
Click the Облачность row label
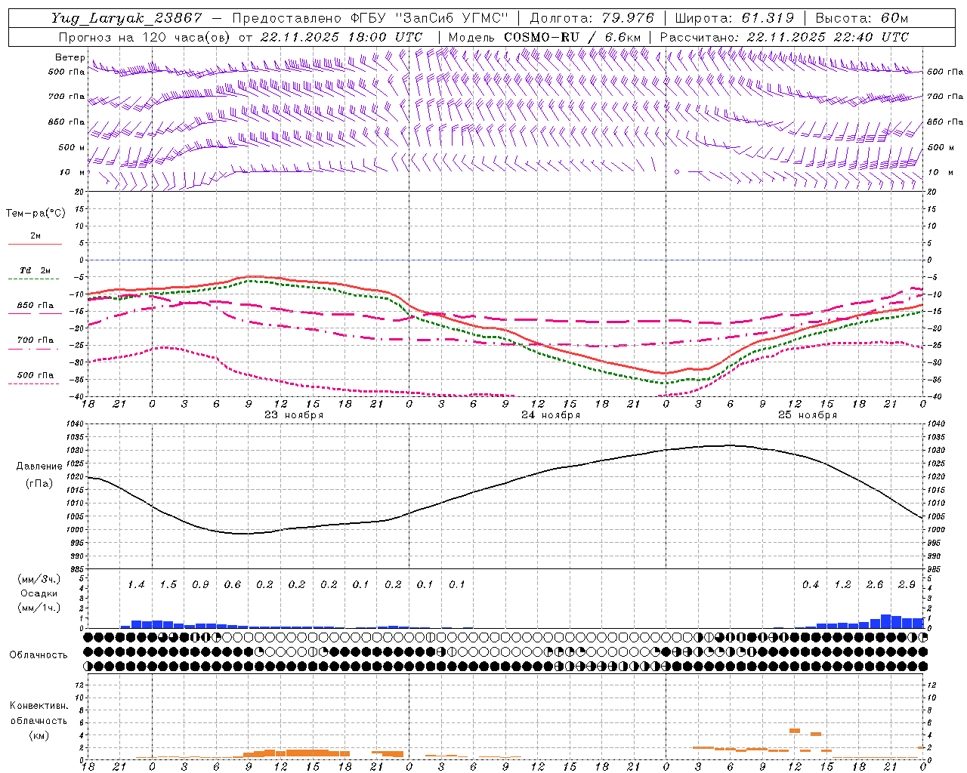[39, 655]
